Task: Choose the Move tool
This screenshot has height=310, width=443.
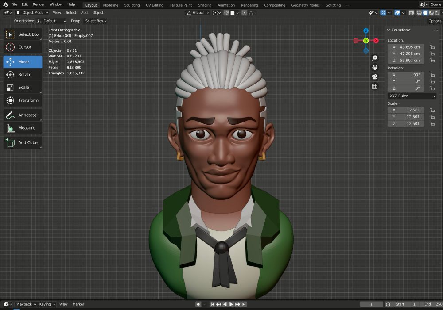Action: (x=23, y=62)
